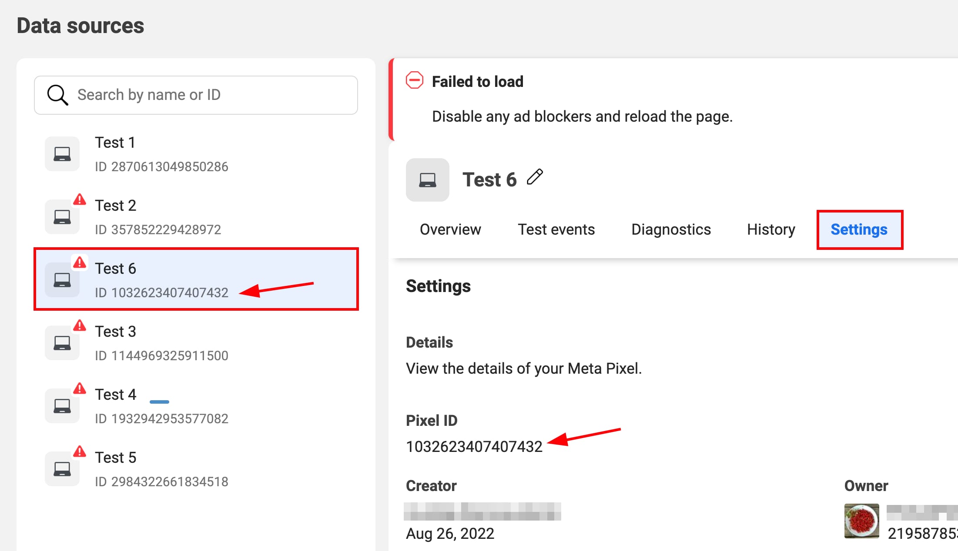Click the red warning badge on Test 2

click(x=80, y=199)
